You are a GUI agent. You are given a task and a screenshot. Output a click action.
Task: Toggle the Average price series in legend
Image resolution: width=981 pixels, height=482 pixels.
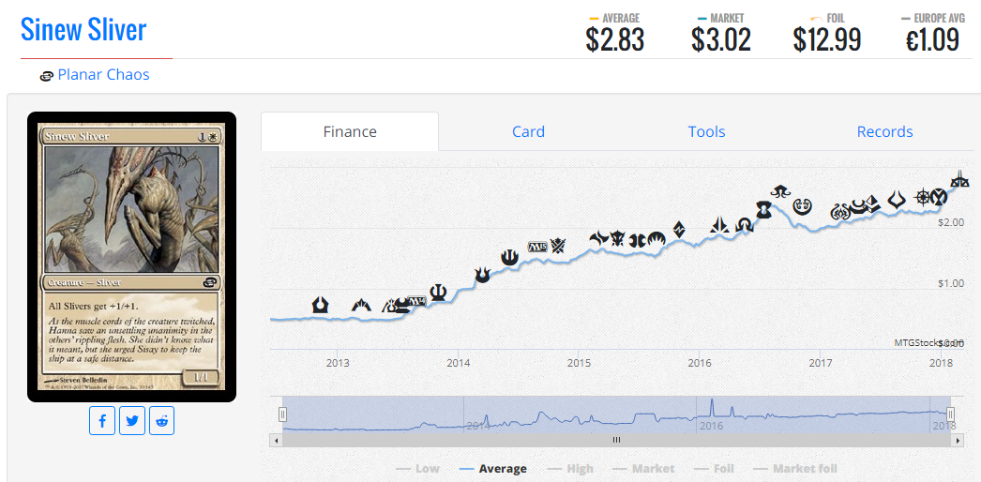[x=493, y=468]
